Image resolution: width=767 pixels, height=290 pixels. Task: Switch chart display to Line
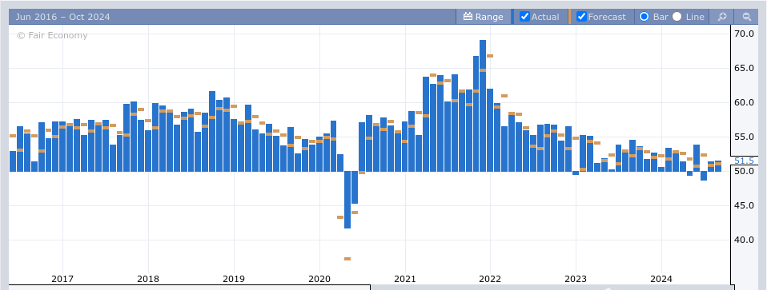click(677, 17)
